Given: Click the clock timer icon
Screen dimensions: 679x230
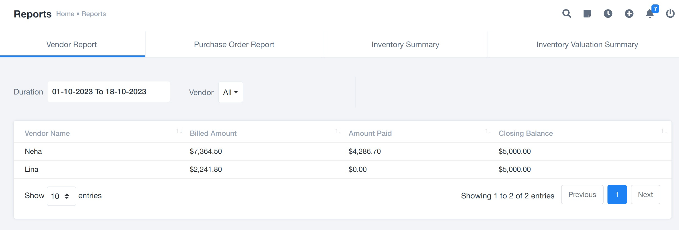Looking at the screenshot, I should tap(608, 14).
